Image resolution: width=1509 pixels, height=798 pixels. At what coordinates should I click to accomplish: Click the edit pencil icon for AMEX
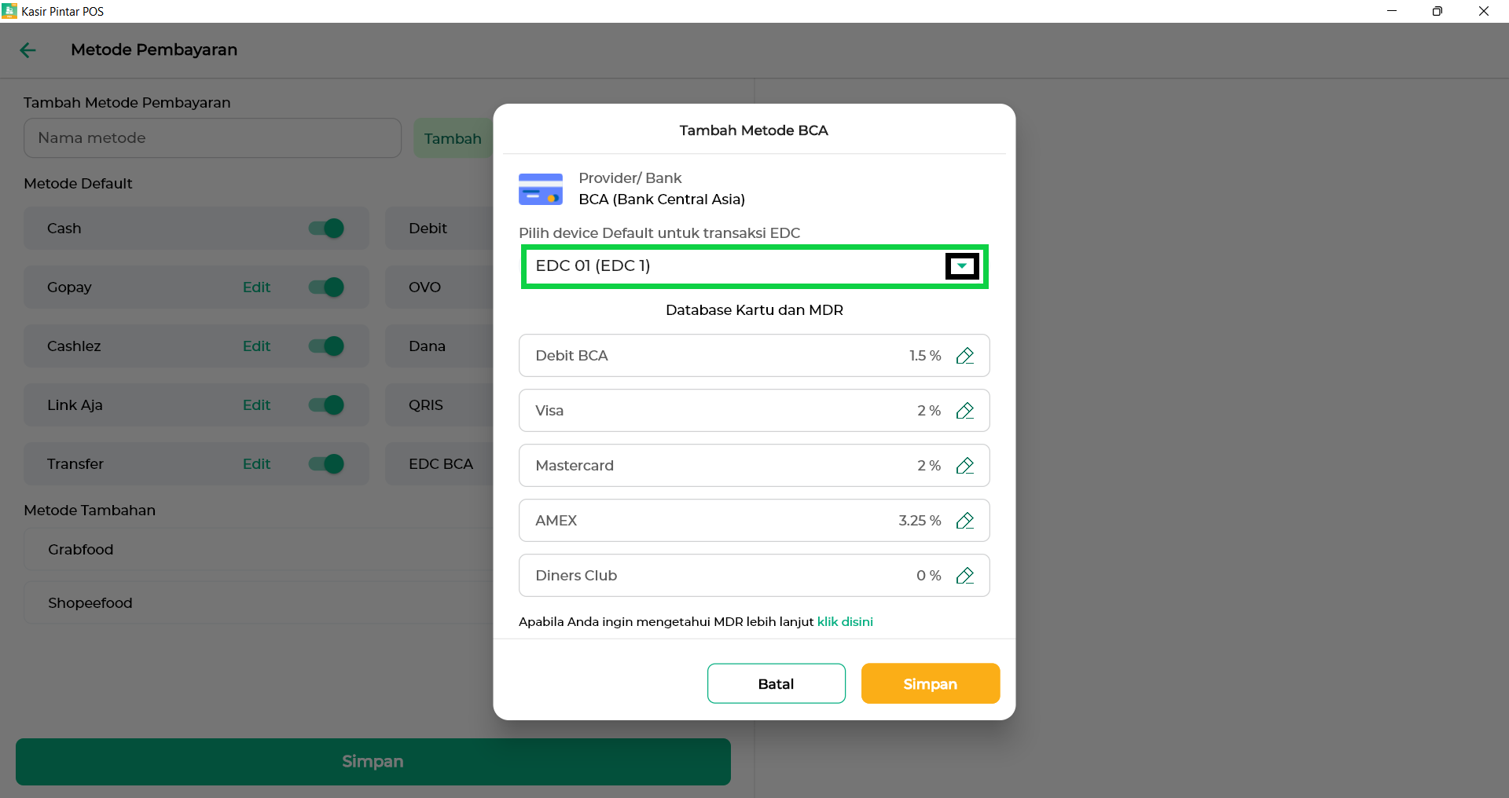[965, 521]
